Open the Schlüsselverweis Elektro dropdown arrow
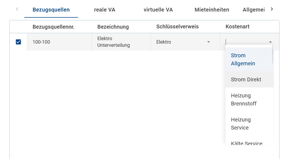284x160 pixels. [x=208, y=42]
